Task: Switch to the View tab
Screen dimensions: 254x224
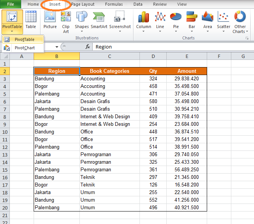Action: pyautogui.click(x=182, y=4)
